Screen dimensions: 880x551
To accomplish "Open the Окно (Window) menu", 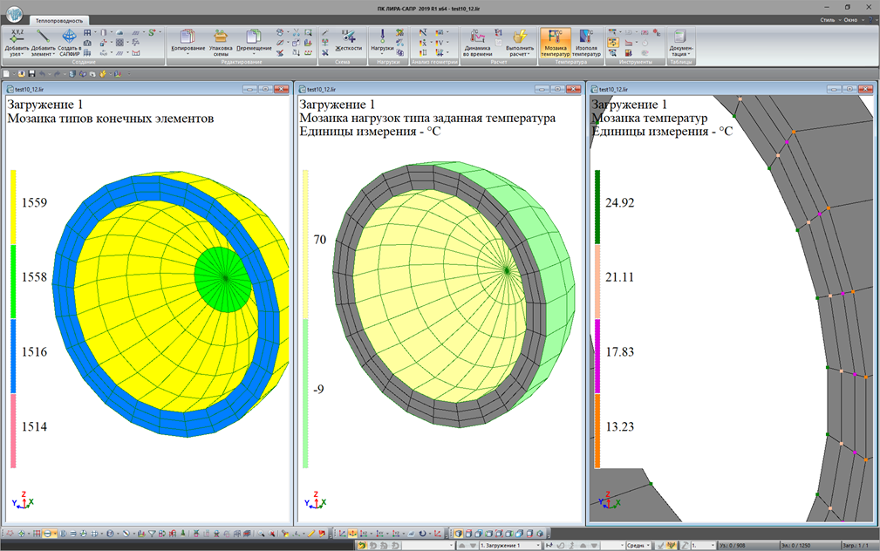I will 852,19.
